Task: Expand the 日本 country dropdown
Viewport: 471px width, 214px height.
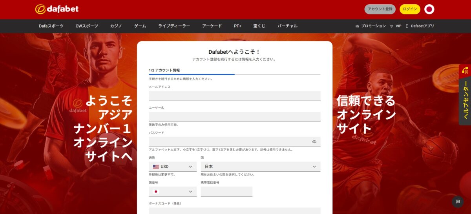Action: pyautogui.click(x=261, y=167)
